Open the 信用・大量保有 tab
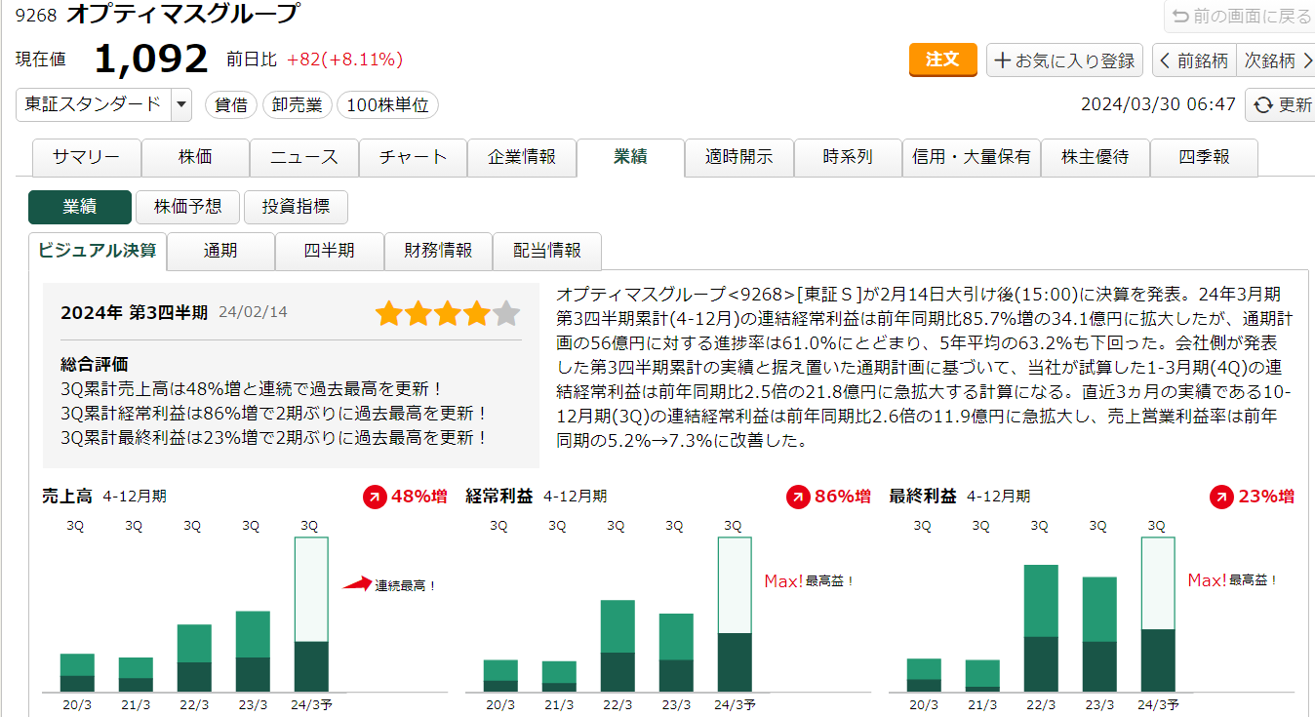The image size is (1315, 717). tap(972, 157)
